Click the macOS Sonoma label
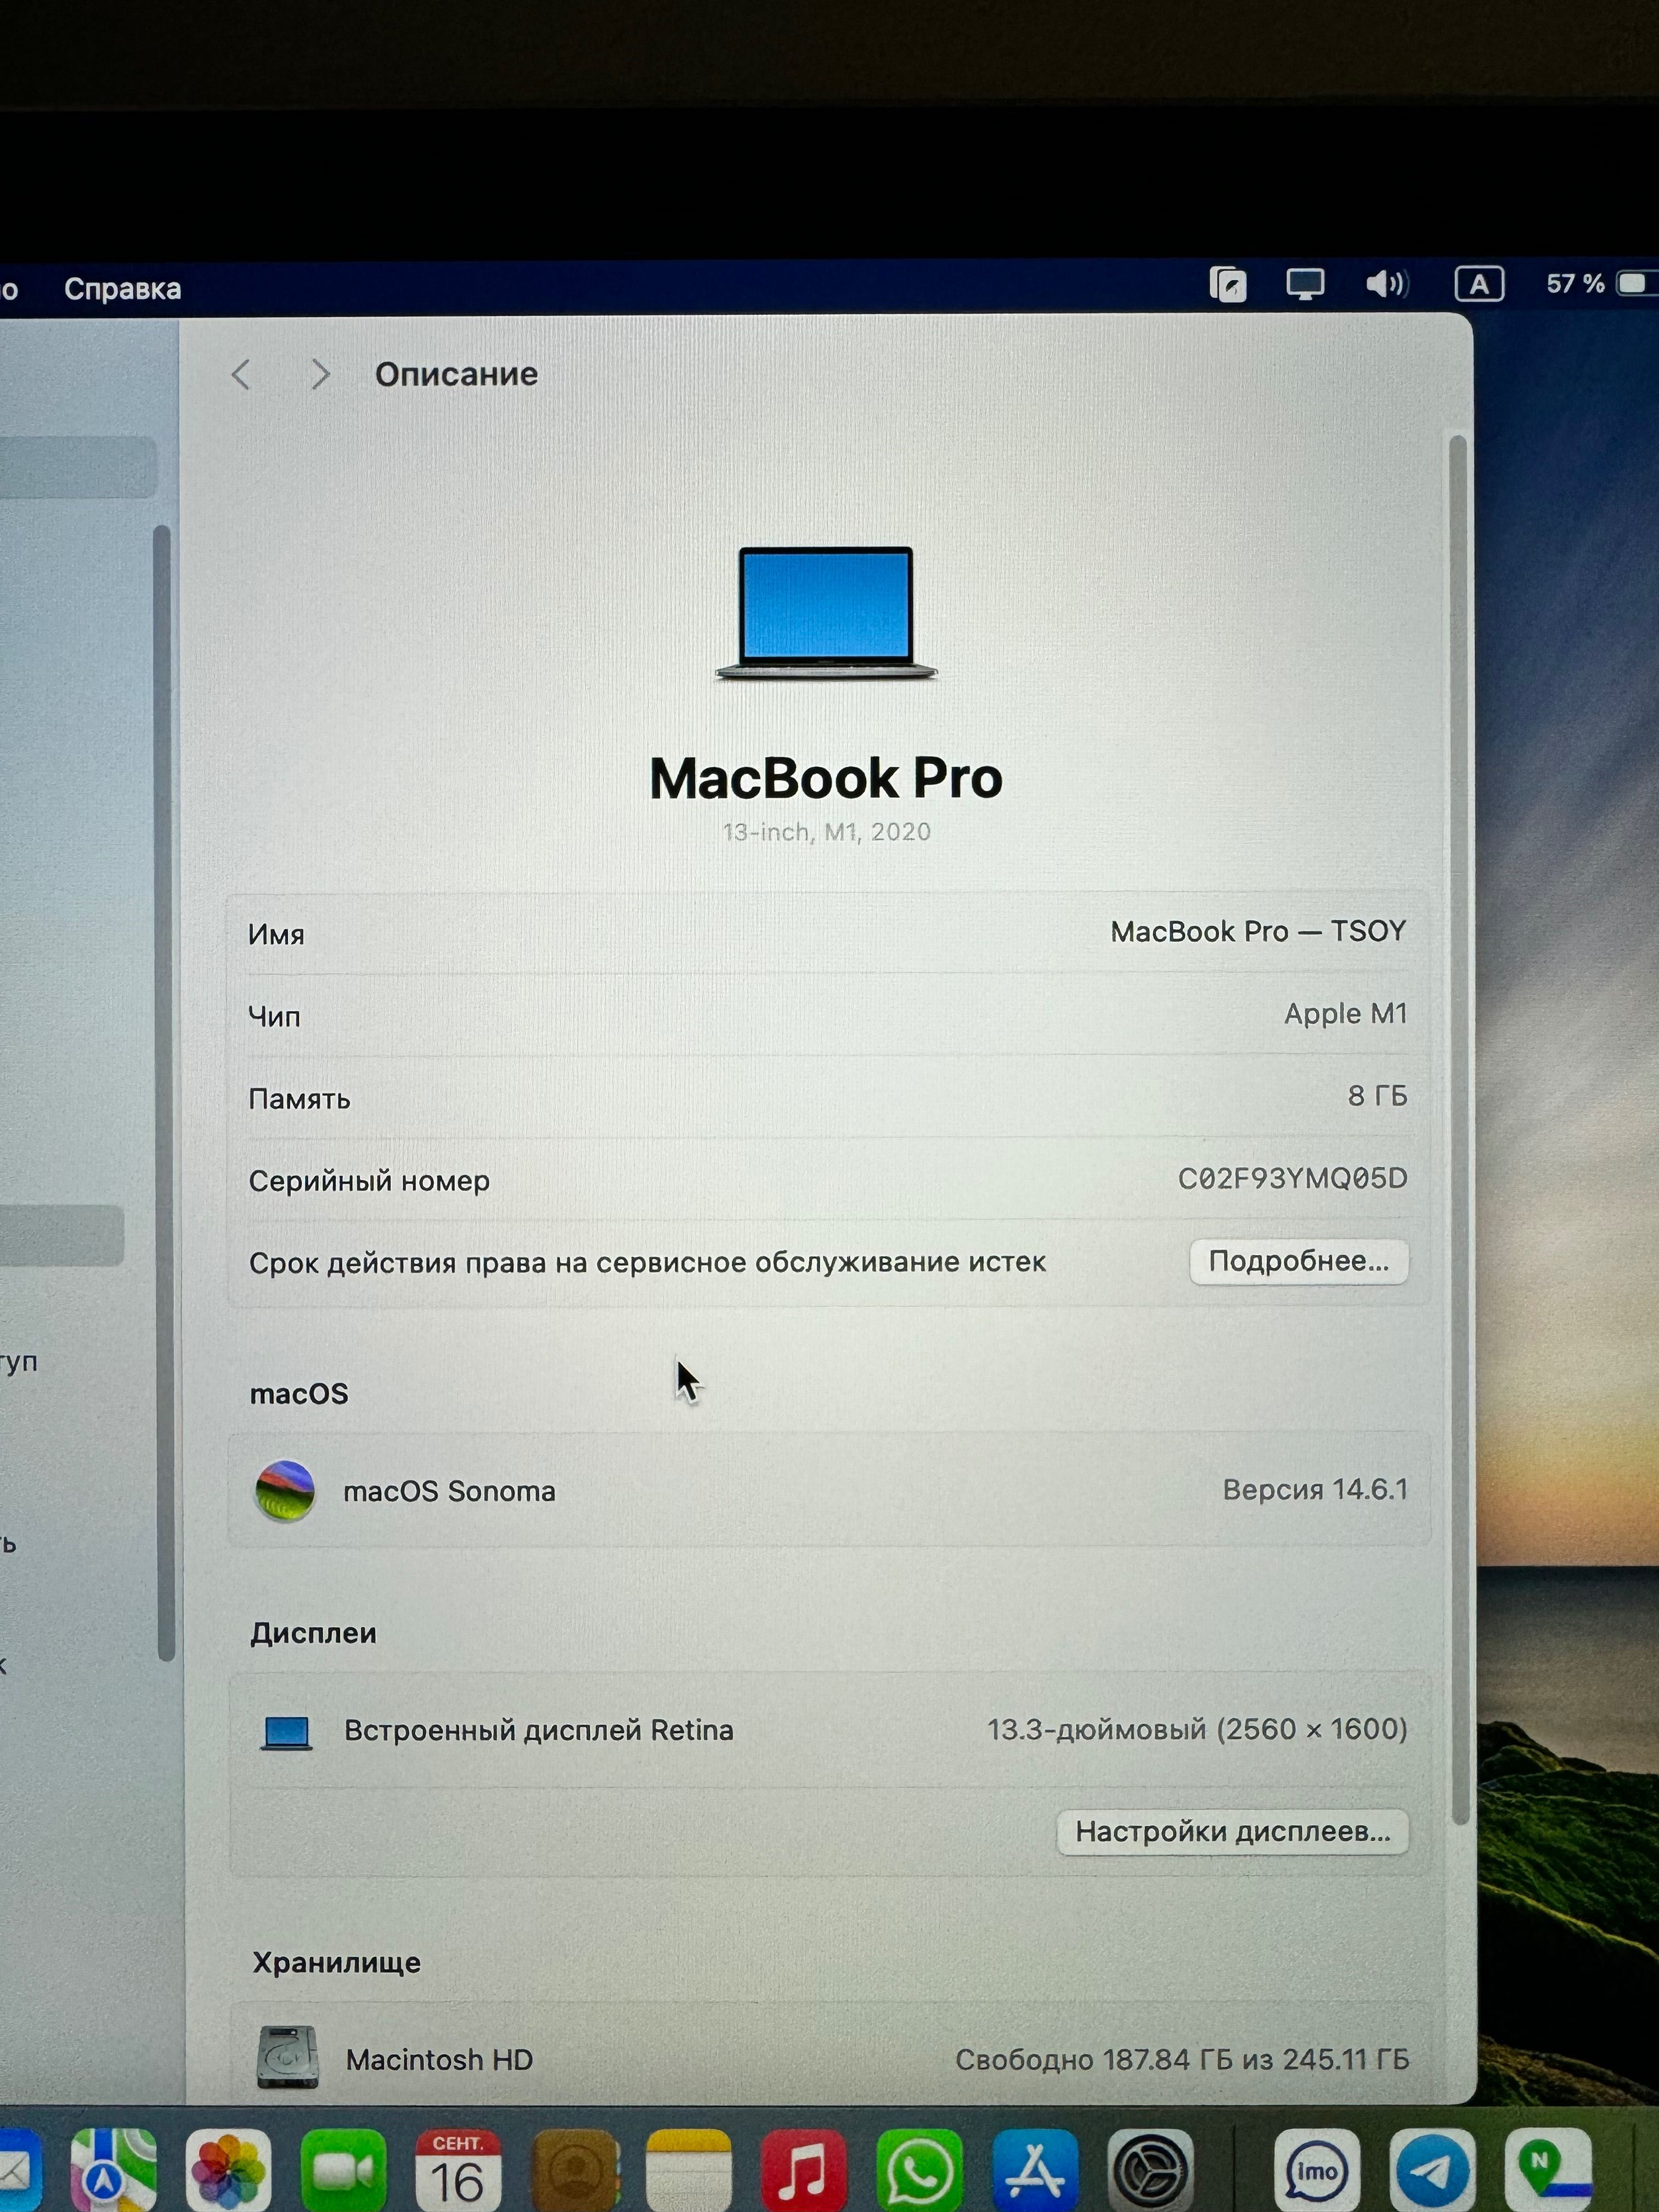 click(x=449, y=1491)
